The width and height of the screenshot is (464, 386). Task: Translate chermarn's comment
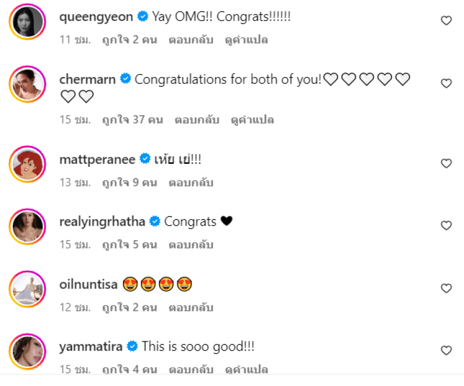[252, 120]
